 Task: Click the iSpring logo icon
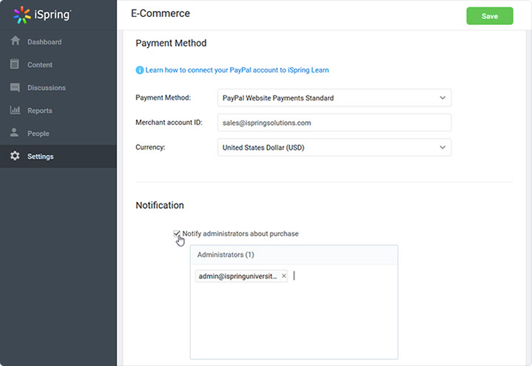pyautogui.click(x=21, y=15)
